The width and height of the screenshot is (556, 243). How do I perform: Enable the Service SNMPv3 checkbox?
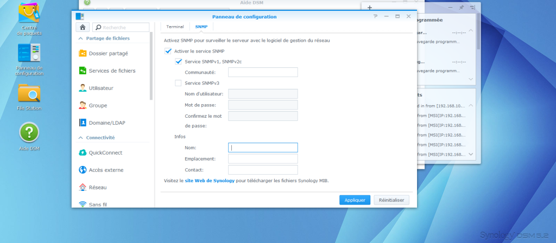pyautogui.click(x=178, y=83)
